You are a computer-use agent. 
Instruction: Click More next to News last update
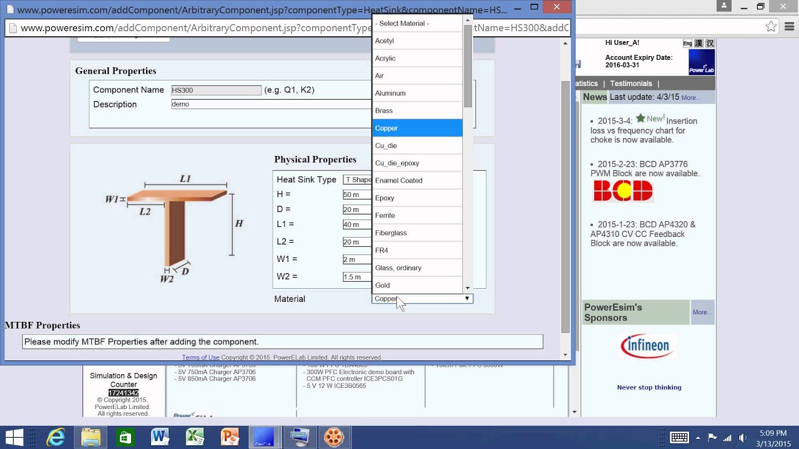pos(690,98)
